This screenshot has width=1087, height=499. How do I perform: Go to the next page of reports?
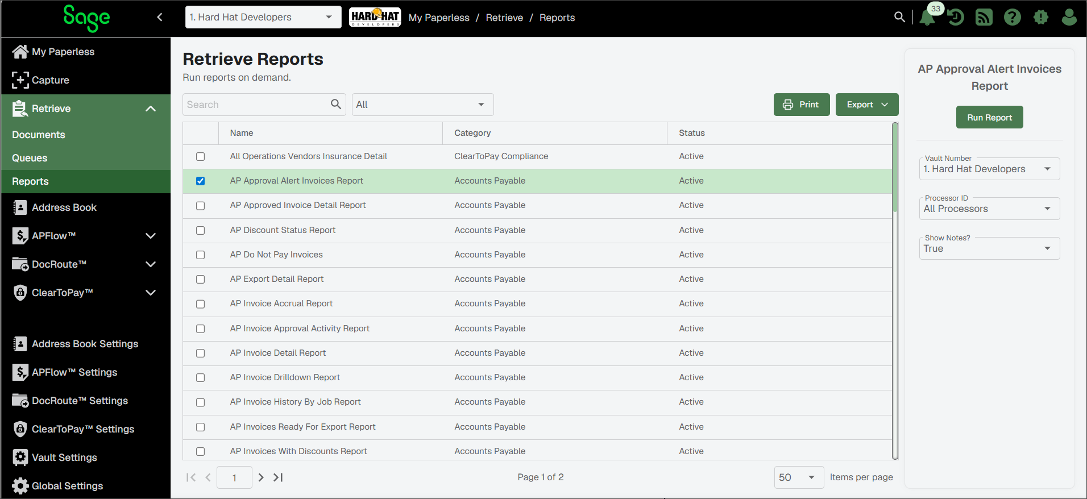point(261,477)
